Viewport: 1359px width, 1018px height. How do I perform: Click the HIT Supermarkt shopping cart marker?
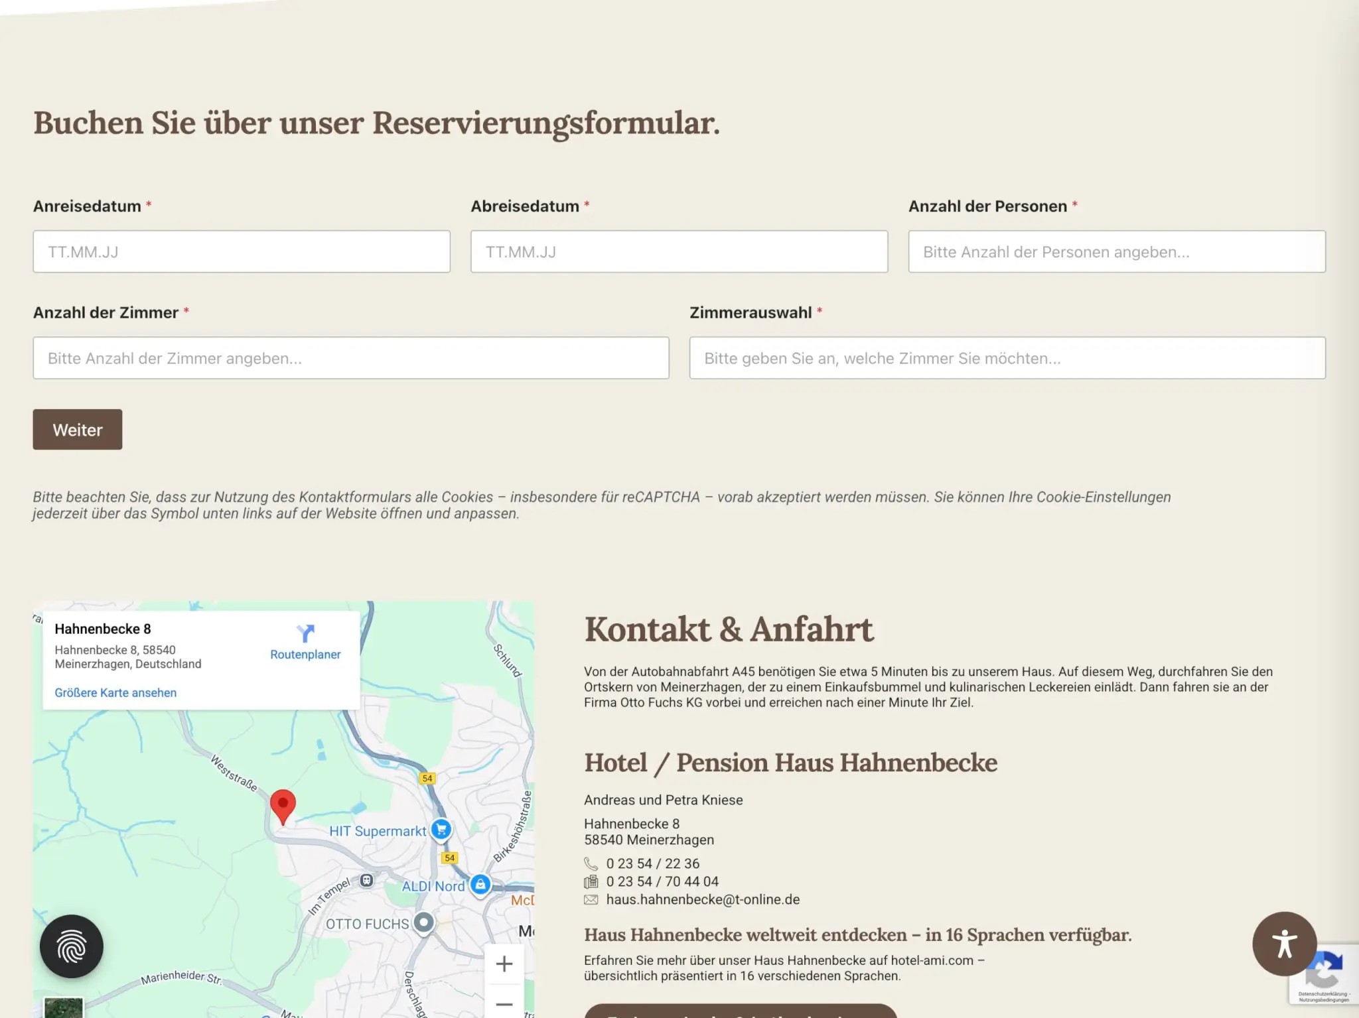(441, 829)
